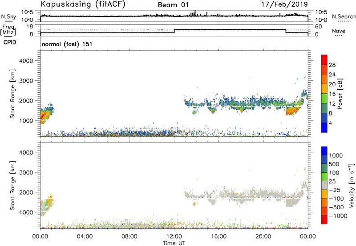This screenshot has height=246, width=356.
Task: Click the date '17/Feb/2019'
Action: coord(284,4)
